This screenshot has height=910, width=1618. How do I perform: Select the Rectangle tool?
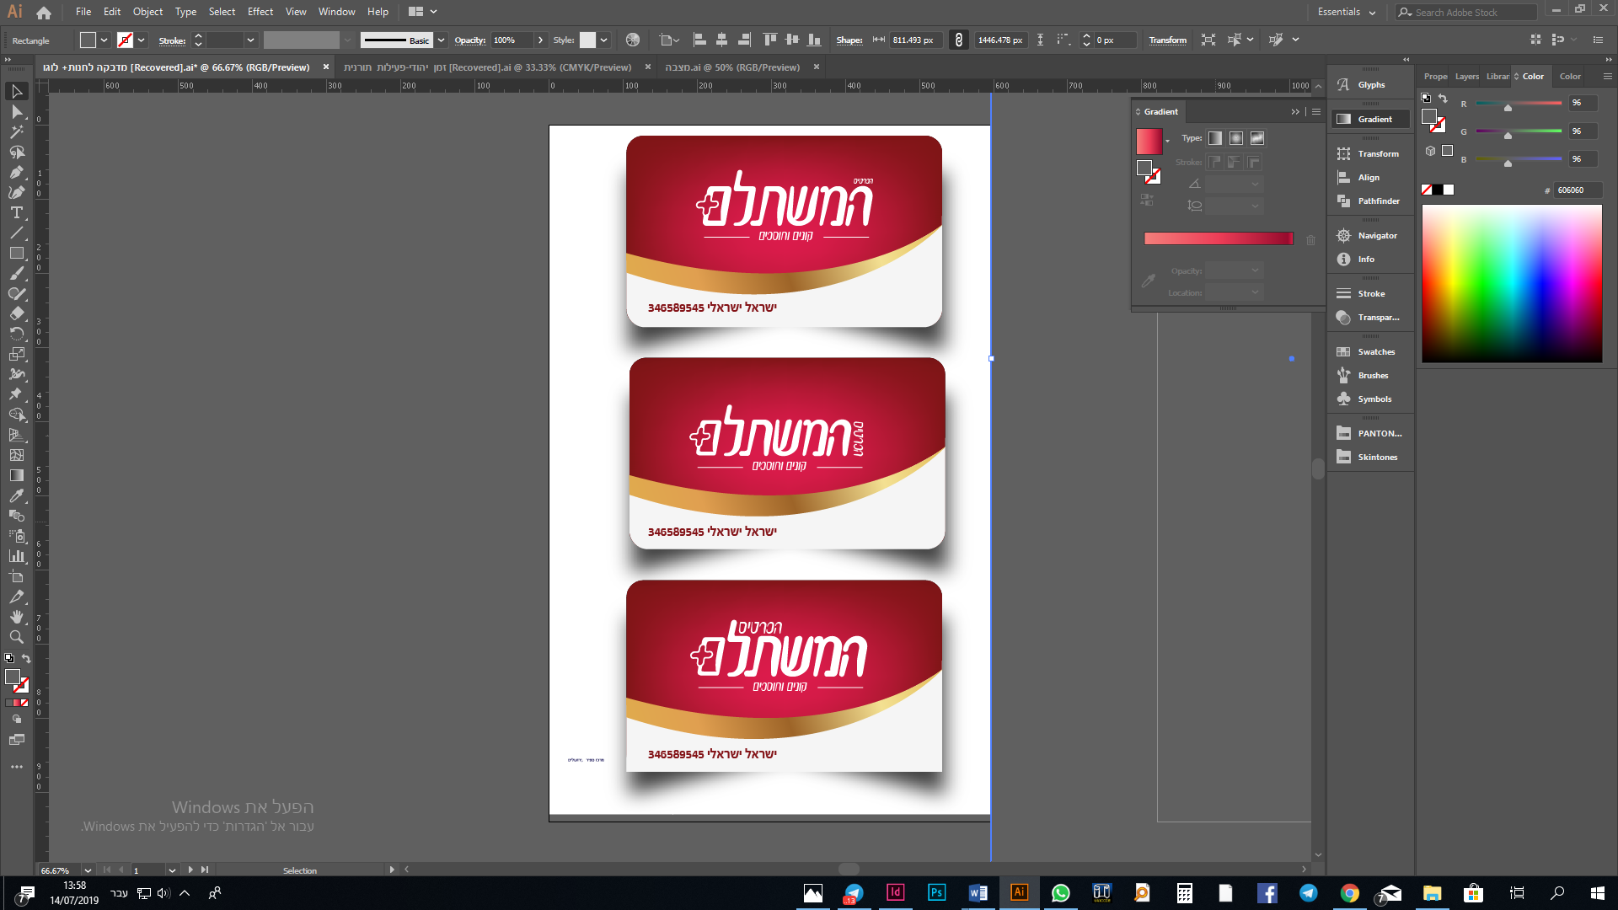[16, 254]
